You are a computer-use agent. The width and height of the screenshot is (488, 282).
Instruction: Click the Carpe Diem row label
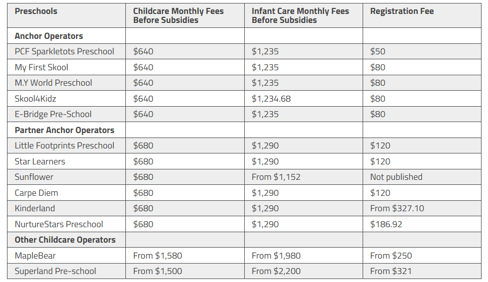coord(36,193)
